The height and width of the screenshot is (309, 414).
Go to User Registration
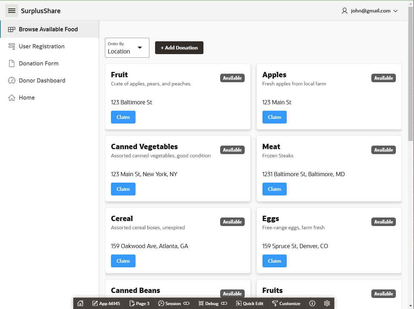click(50, 47)
